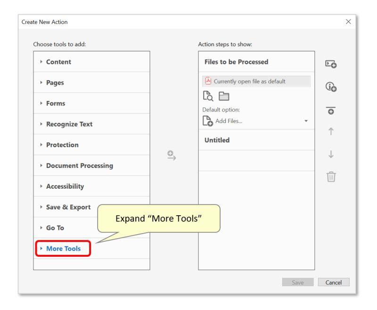The image size is (377, 310).
Task: Open the Add Files dropdown
Action: click(x=306, y=120)
